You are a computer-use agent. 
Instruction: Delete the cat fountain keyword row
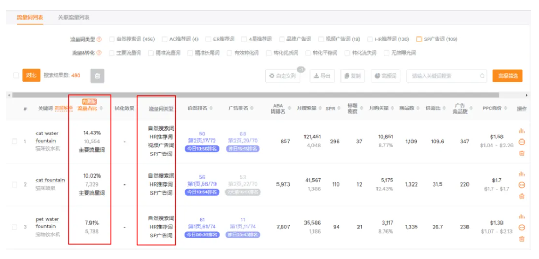(x=522, y=196)
